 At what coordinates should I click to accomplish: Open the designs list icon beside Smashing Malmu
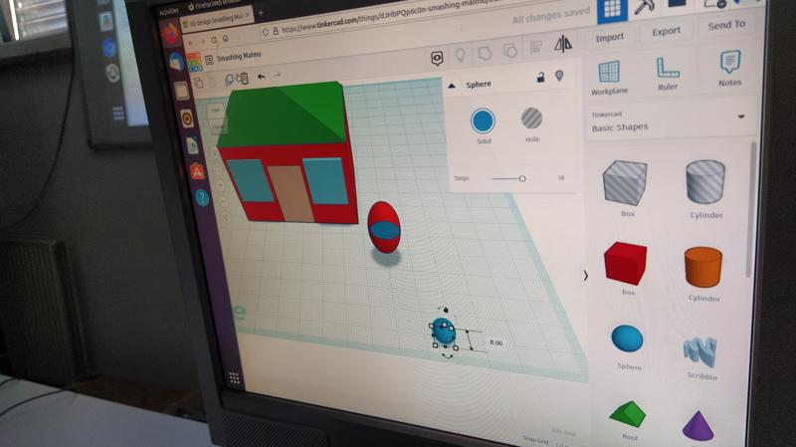coord(209,60)
